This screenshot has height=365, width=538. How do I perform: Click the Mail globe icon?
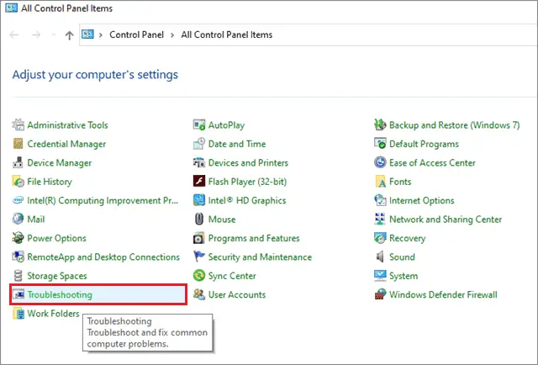18,219
